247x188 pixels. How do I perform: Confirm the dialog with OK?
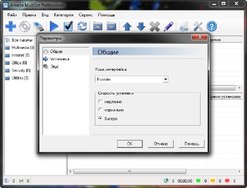tap(130, 144)
